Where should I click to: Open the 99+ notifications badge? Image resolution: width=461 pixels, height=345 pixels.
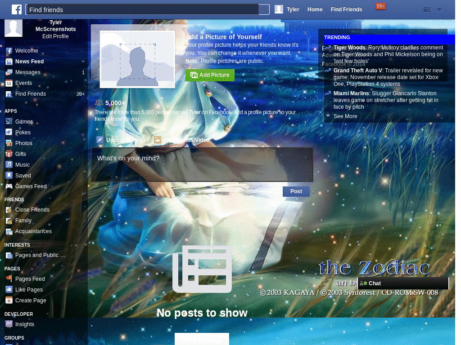(x=380, y=6)
